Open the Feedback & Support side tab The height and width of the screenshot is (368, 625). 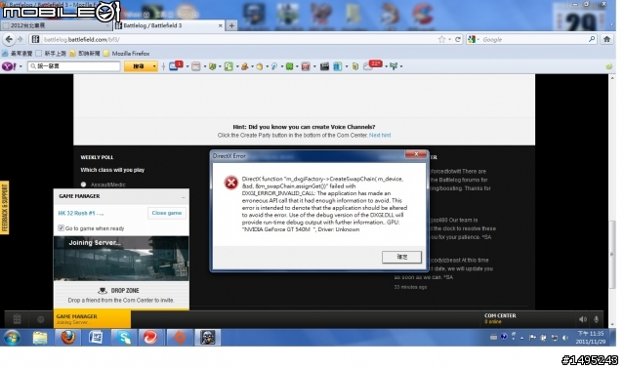click(4, 208)
